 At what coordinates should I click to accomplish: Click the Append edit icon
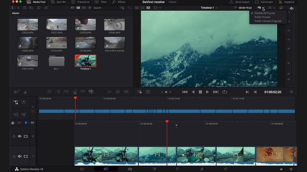[x=58, y=92]
